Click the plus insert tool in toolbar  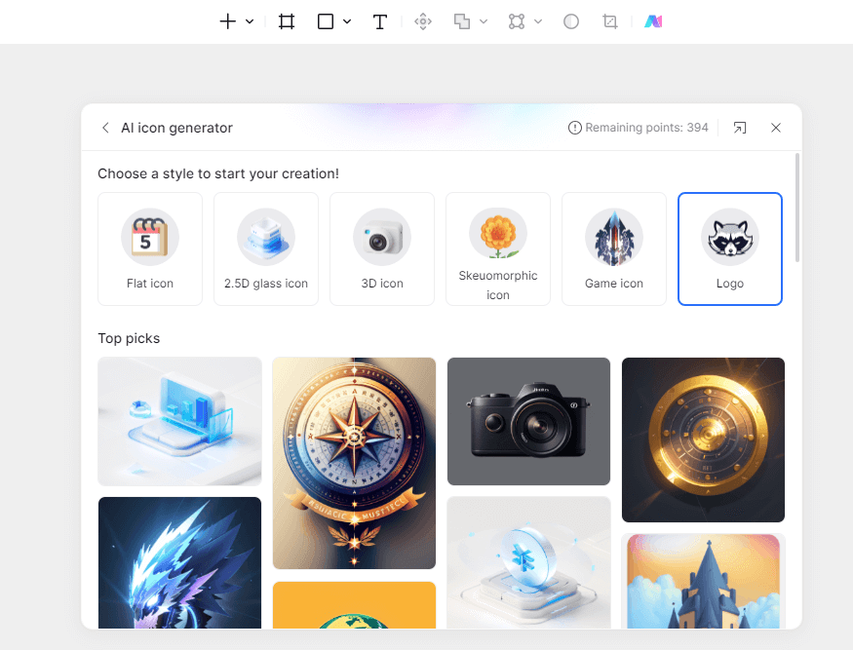click(x=227, y=21)
